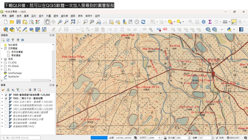
Task: Click the Zoom Full extent icon
Action: (x=73, y=22)
